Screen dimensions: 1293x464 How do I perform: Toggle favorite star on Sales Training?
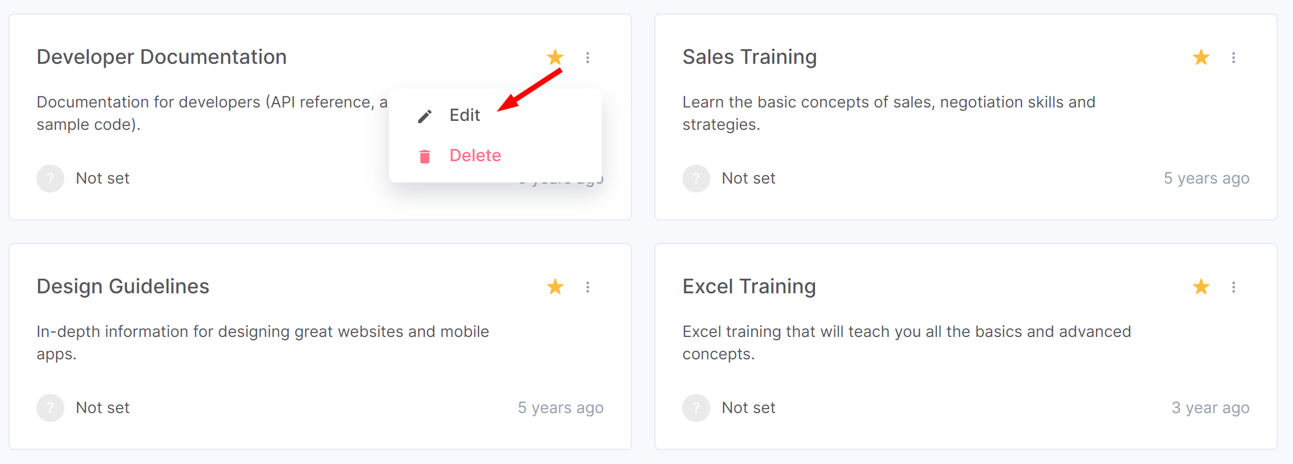pyautogui.click(x=1201, y=57)
